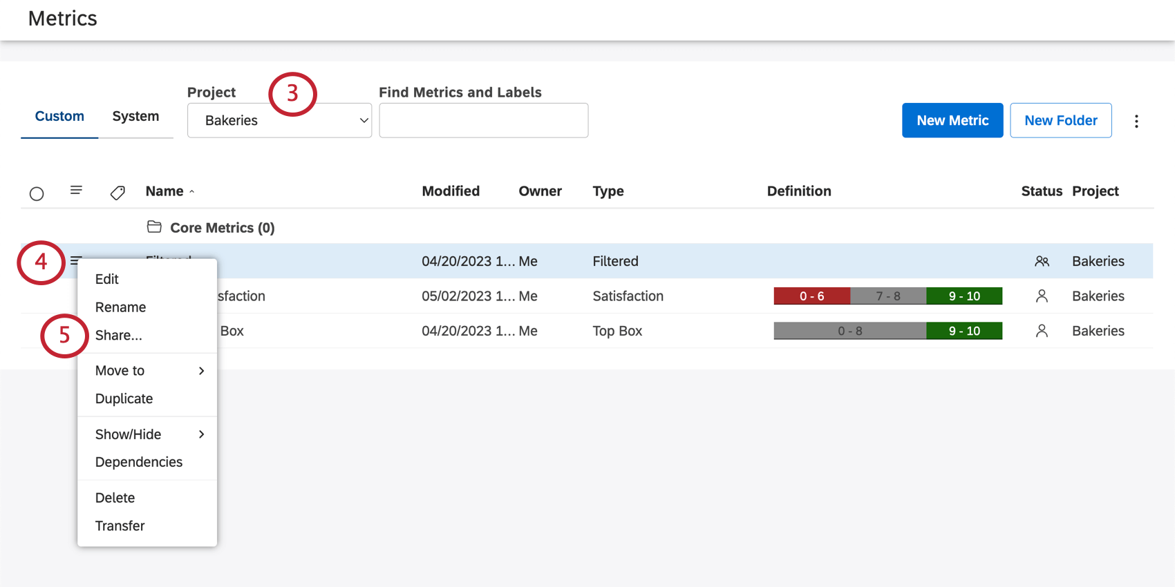Choose Share... from the context menu
This screenshot has width=1175, height=587.
[x=119, y=336]
